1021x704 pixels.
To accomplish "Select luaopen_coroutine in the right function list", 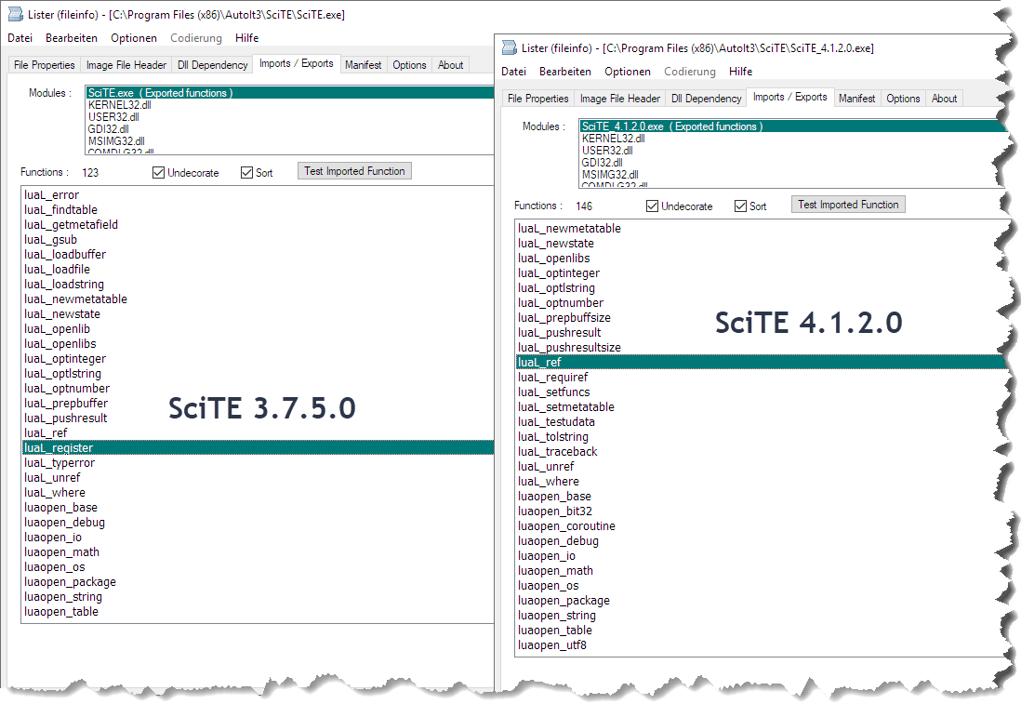I will [x=566, y=526].
